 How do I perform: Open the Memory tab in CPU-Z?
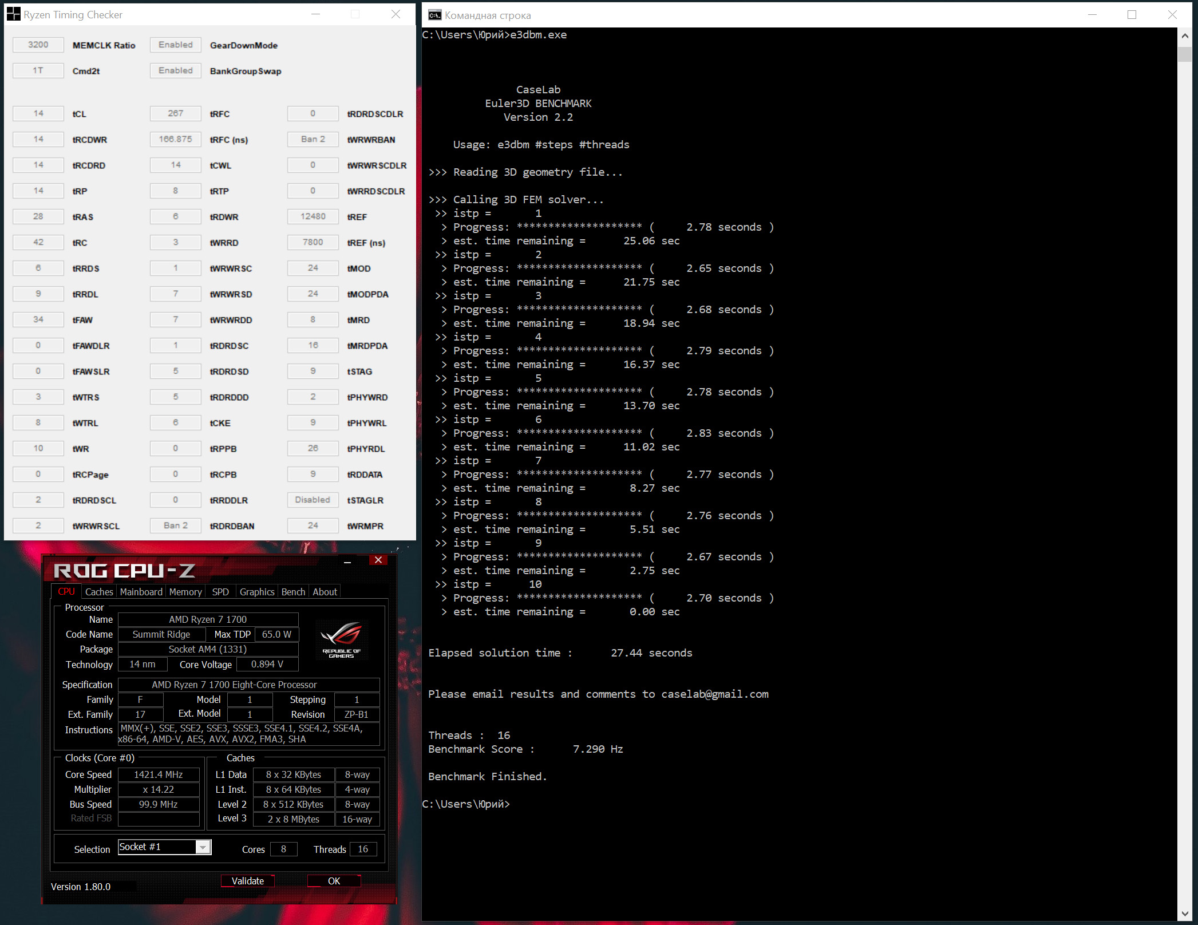pos(185,592)
